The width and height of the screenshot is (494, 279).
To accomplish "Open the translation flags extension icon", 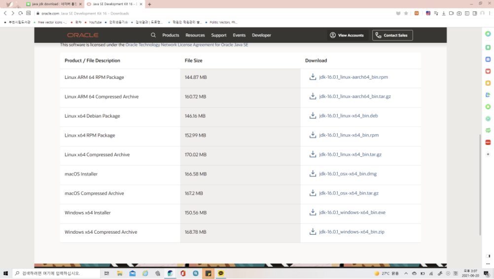I will (428, 13).
